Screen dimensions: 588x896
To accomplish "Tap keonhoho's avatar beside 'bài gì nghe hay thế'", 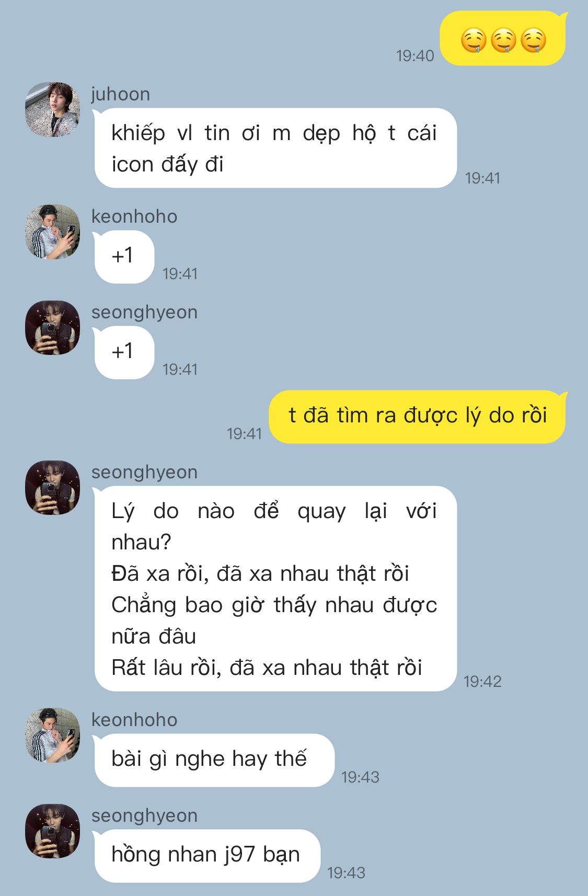I will [52, 735].
